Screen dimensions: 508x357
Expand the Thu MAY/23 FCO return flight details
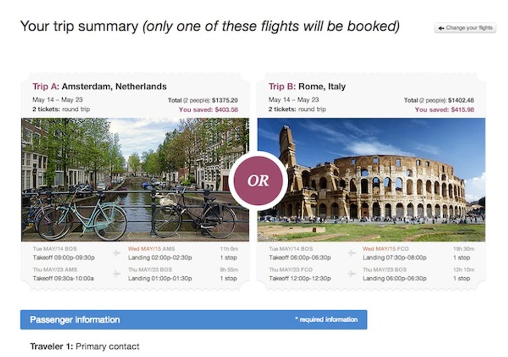290,270
